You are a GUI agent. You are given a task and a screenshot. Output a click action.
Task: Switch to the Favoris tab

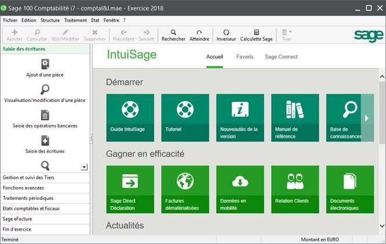tap(245, 57)
